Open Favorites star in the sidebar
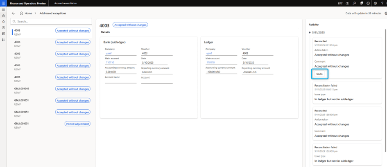Screen dimensions: 387x167 pyautogui.click(x=4, y=21)
